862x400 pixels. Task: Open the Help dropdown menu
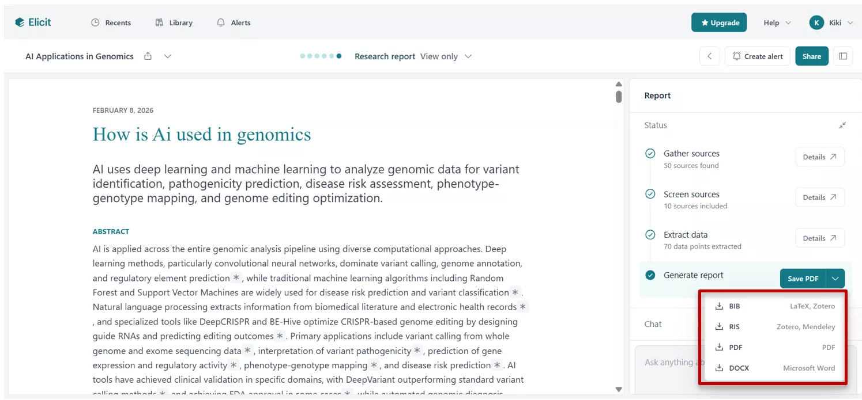[x=777, y=23]
